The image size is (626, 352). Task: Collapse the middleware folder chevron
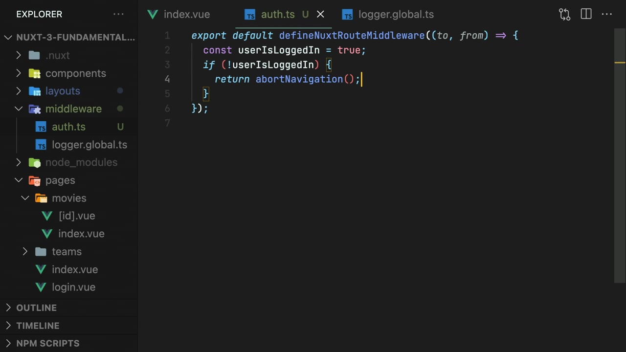(19, 109)
